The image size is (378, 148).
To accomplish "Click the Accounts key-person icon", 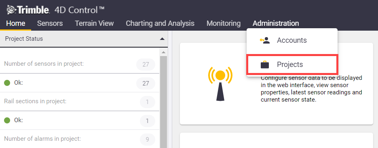I will coord(265,40).
